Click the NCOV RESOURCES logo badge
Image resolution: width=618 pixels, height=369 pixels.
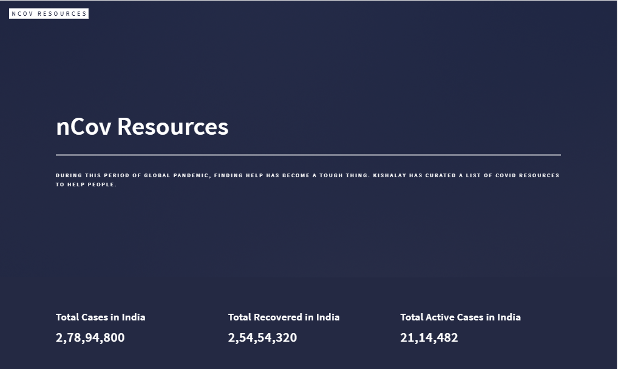point(49,13)
